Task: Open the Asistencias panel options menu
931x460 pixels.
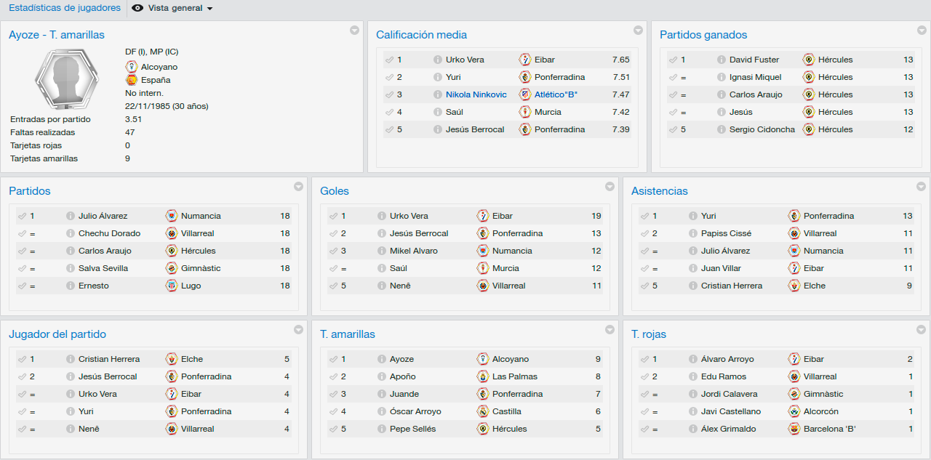Action: click(922, 186)
